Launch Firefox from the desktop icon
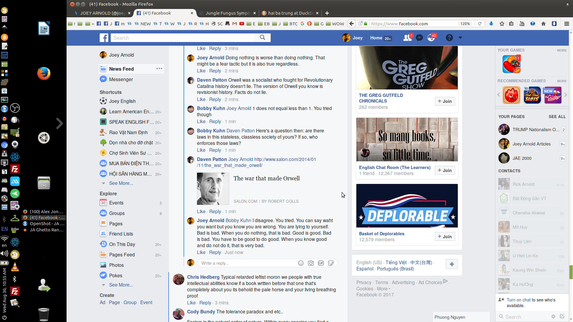Viewport: 573px width, 322px height. [44, 73]
